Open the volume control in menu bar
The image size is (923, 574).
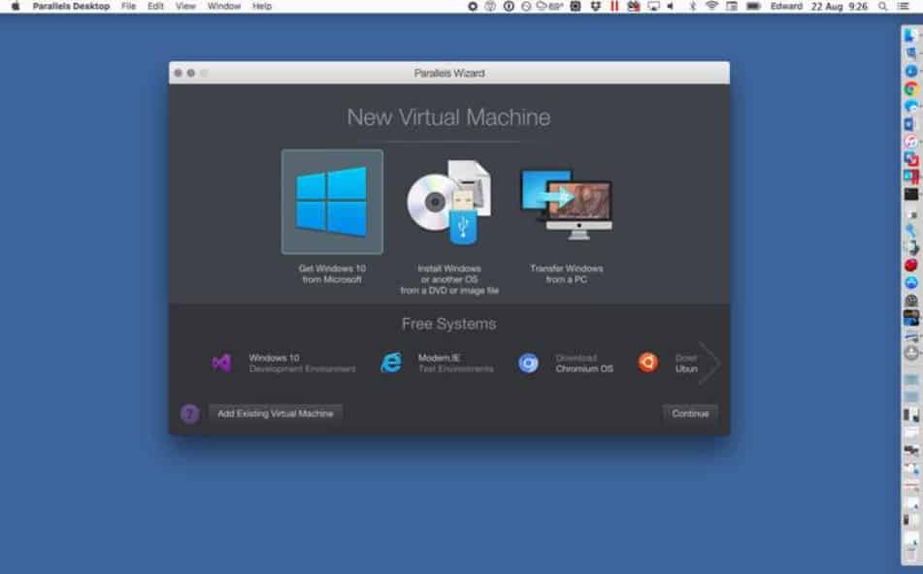[x=671, y=7]
